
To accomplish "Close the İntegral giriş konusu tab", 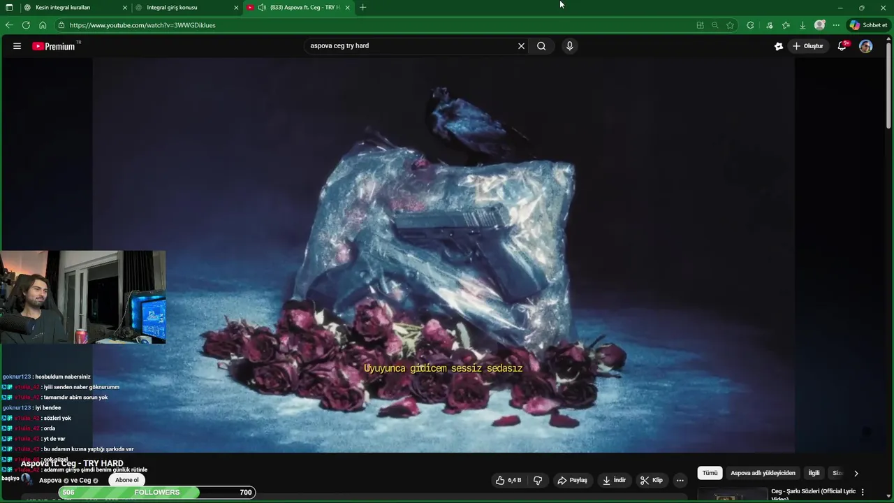I will pyautogui.click(x=236, y=8).
